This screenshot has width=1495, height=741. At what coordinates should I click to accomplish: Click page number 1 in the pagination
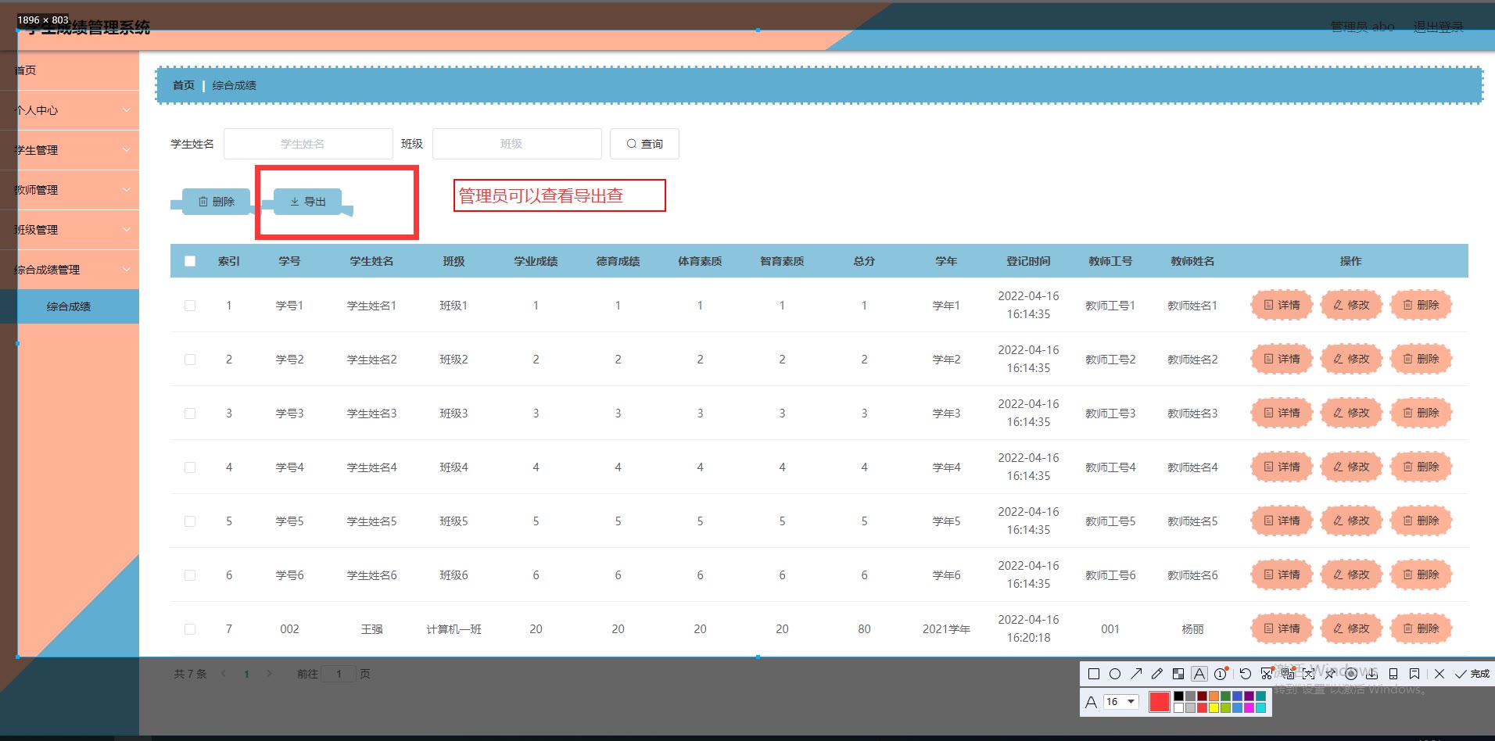246,674
